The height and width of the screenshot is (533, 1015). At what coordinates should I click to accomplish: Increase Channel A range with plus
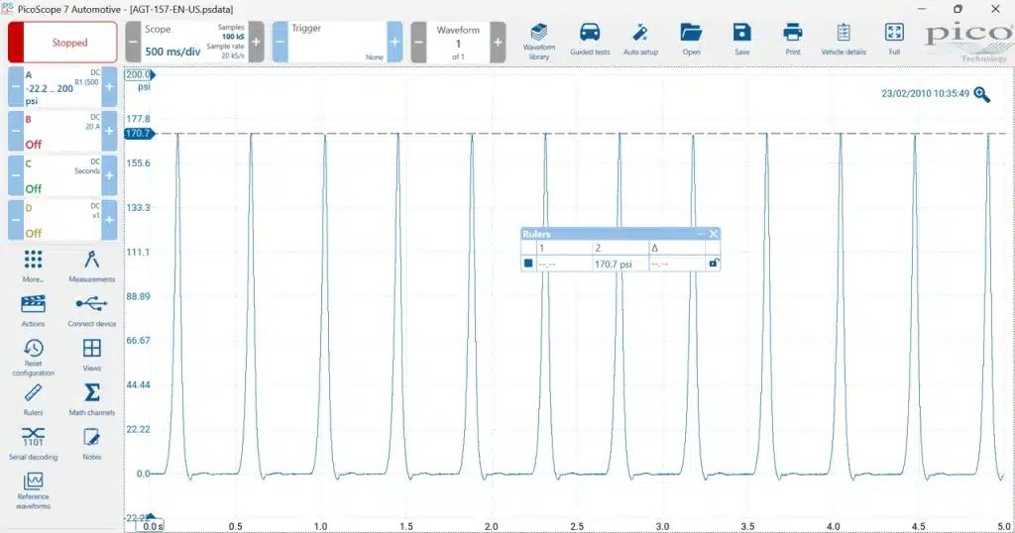(109, 86)
